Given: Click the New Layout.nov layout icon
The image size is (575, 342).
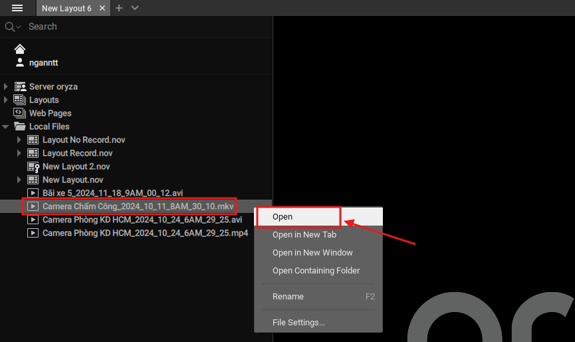Looking at the screenshot, I should click(x=33, y=180).
